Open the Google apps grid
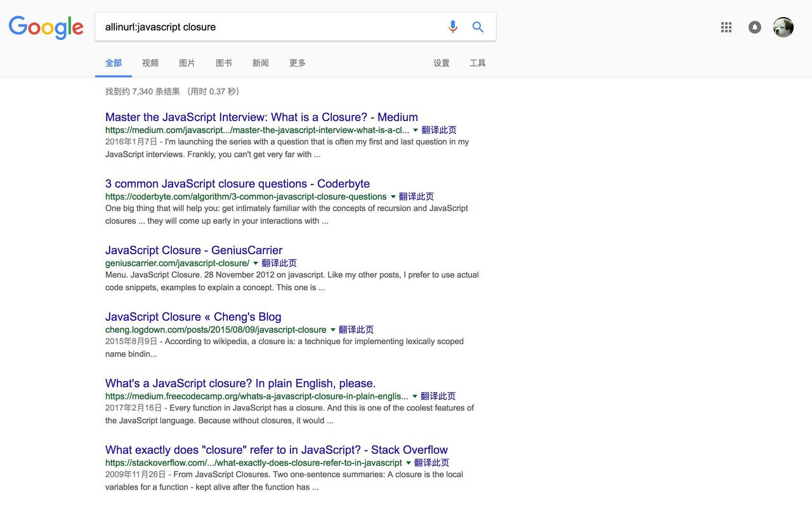The image size is (812, 507). [x=726, y=27]
